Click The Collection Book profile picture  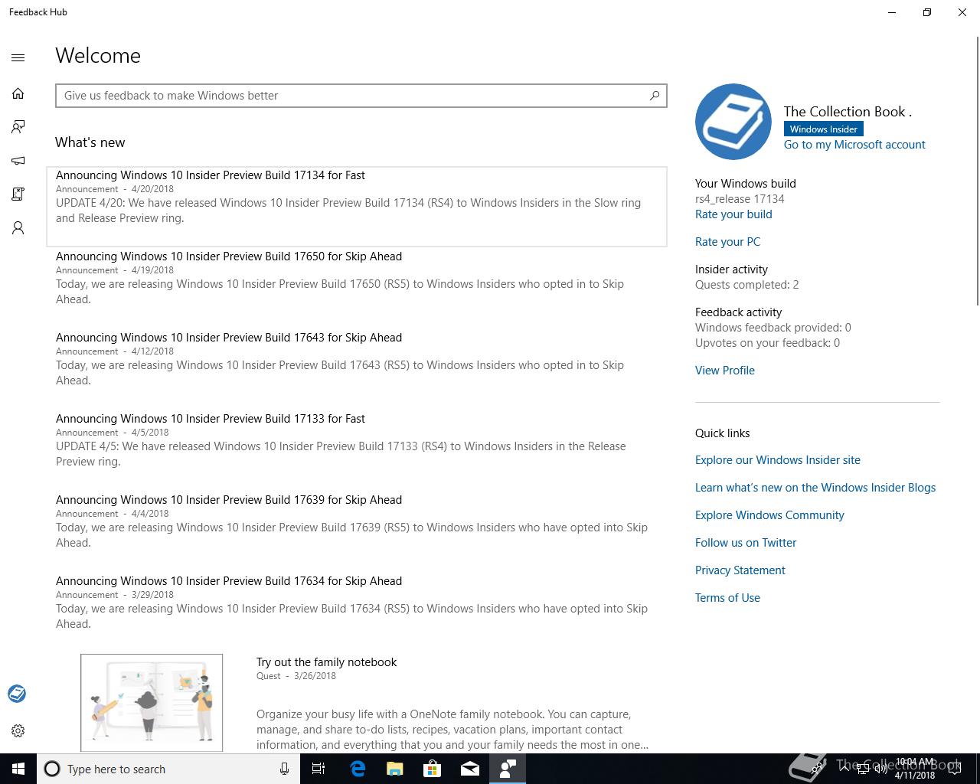(x=733, y=122)
